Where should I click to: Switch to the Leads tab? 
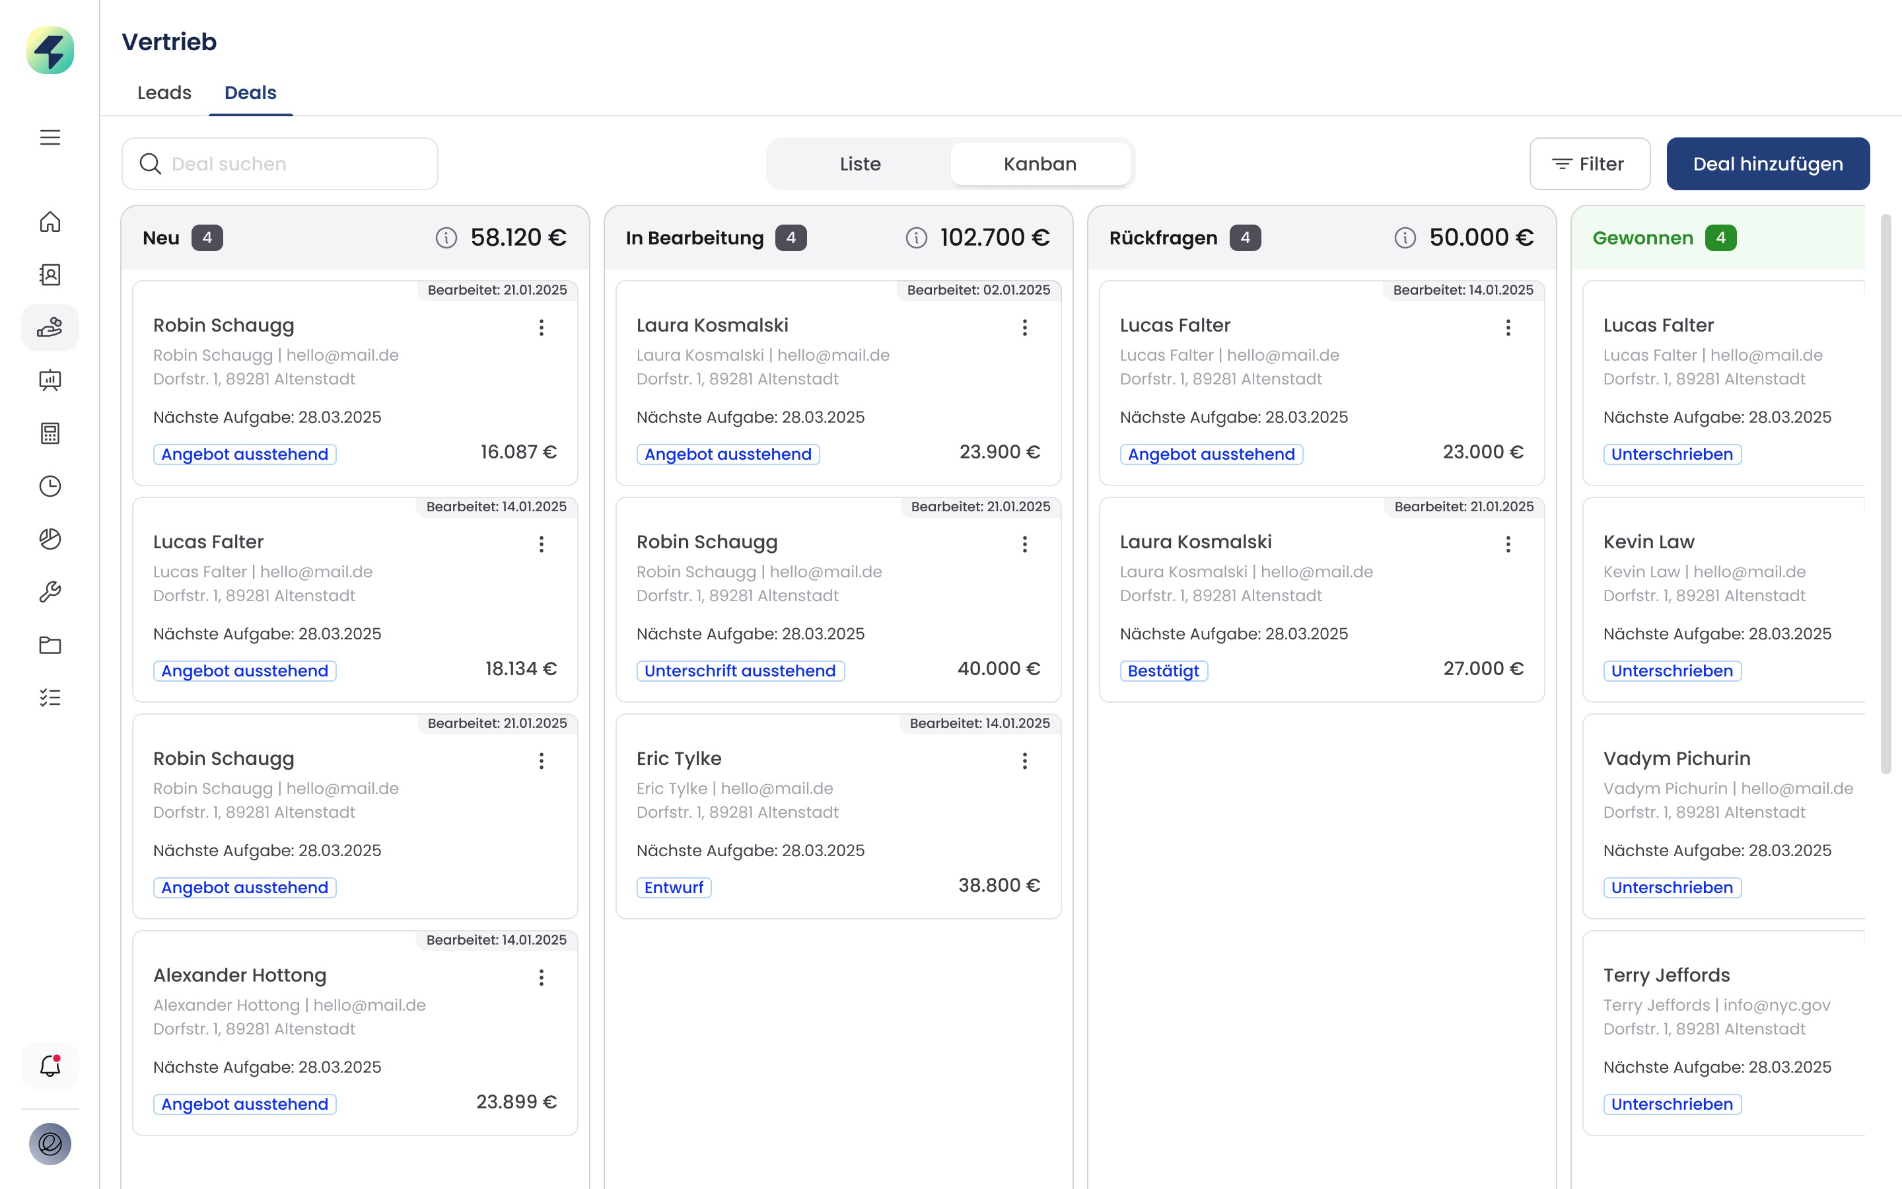pyautogui.click(x=164, y=92)
